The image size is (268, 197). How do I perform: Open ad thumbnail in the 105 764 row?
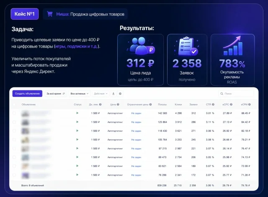pyautogui.click(x=25, y=140)
